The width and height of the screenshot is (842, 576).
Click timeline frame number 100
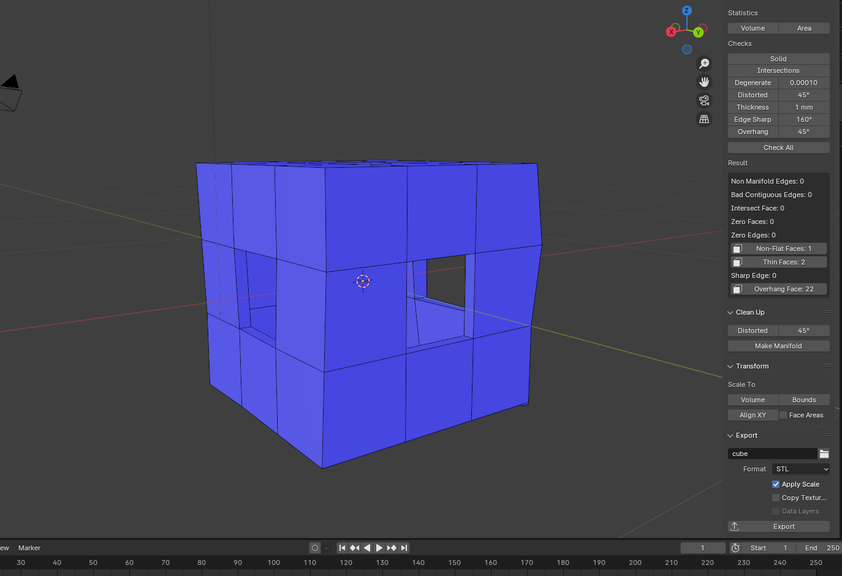274,563
